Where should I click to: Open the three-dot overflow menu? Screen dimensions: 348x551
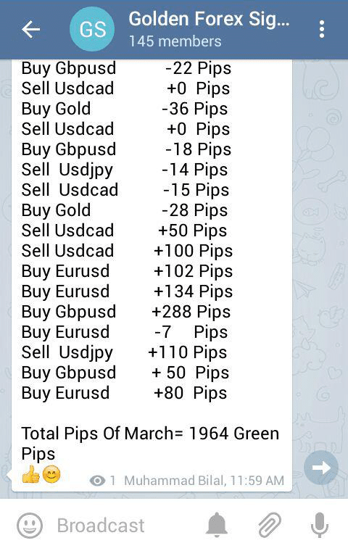[x=322, y=29]
